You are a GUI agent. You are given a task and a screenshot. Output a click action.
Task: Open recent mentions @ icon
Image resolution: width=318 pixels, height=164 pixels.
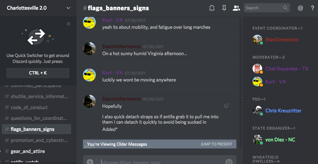coord(300,8)
